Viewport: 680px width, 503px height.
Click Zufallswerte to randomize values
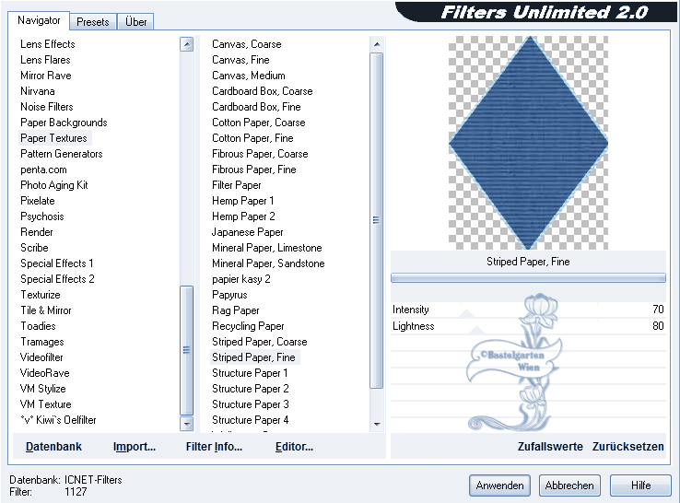click(x=550, y=447)
